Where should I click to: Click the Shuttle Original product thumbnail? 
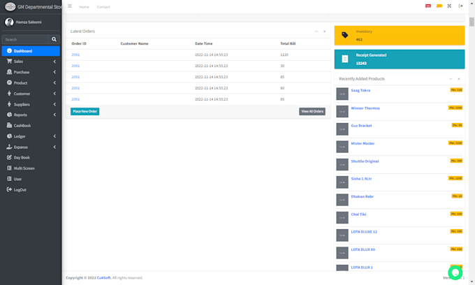click(342, 164)
